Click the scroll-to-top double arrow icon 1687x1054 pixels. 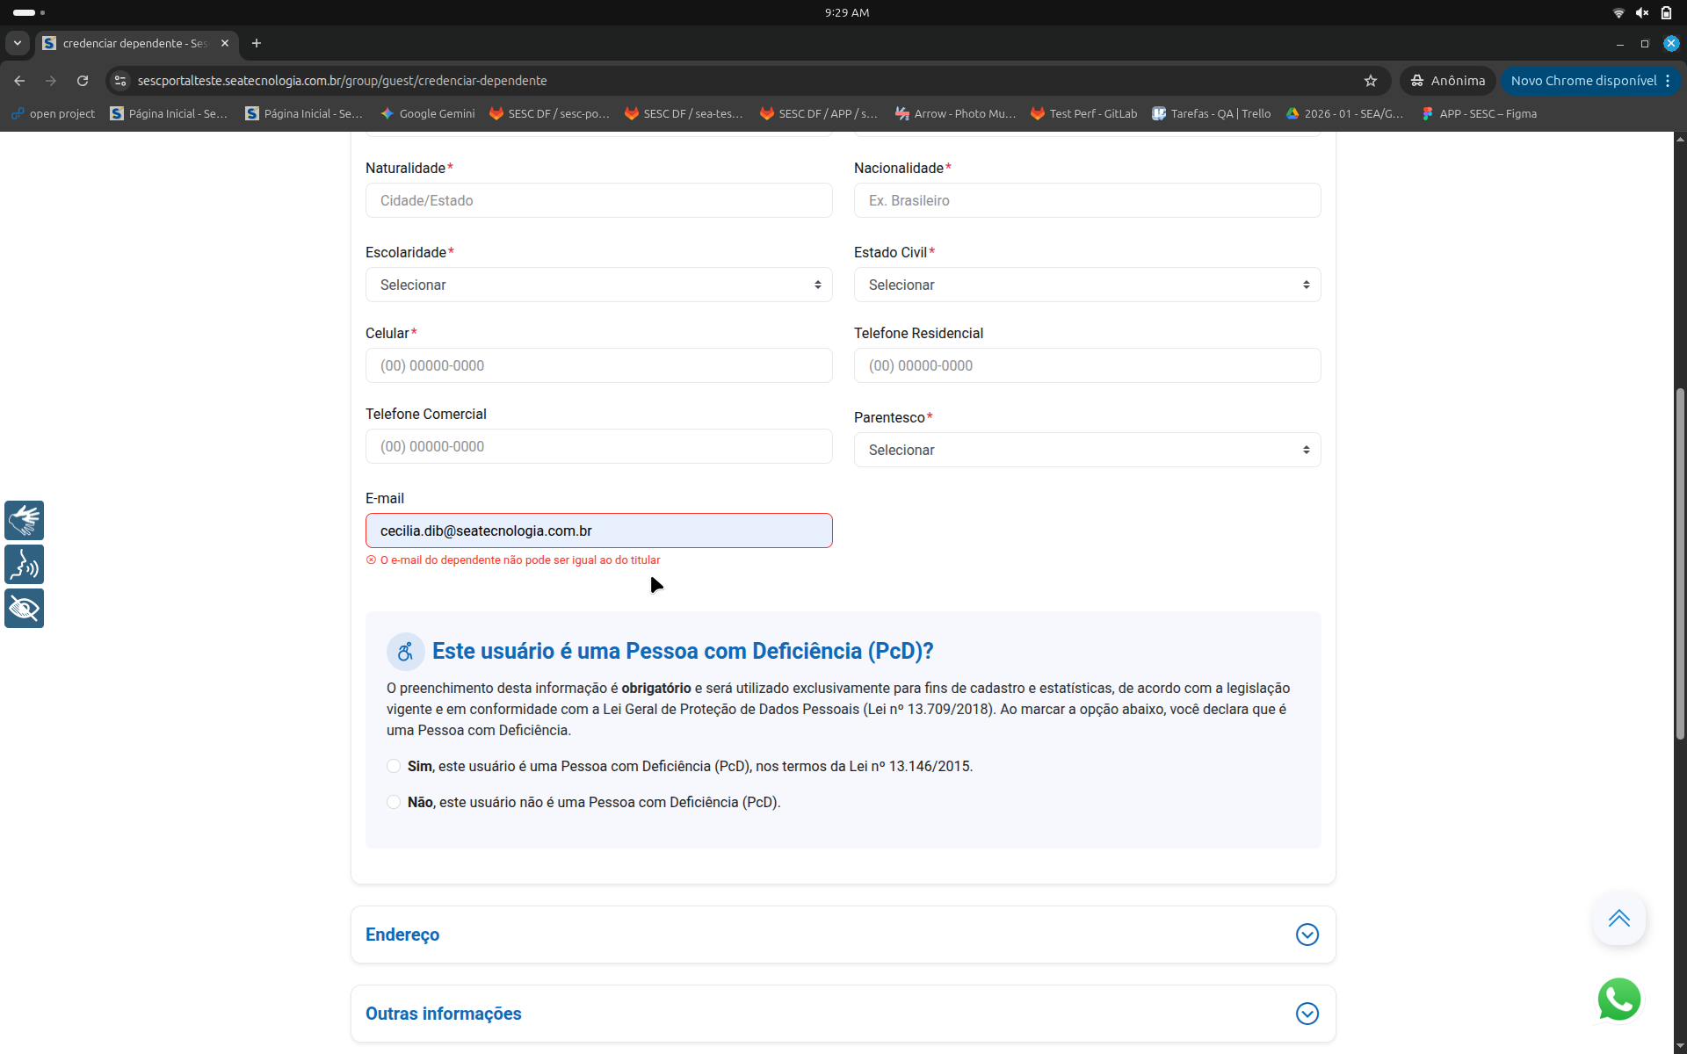(1618, 919)
